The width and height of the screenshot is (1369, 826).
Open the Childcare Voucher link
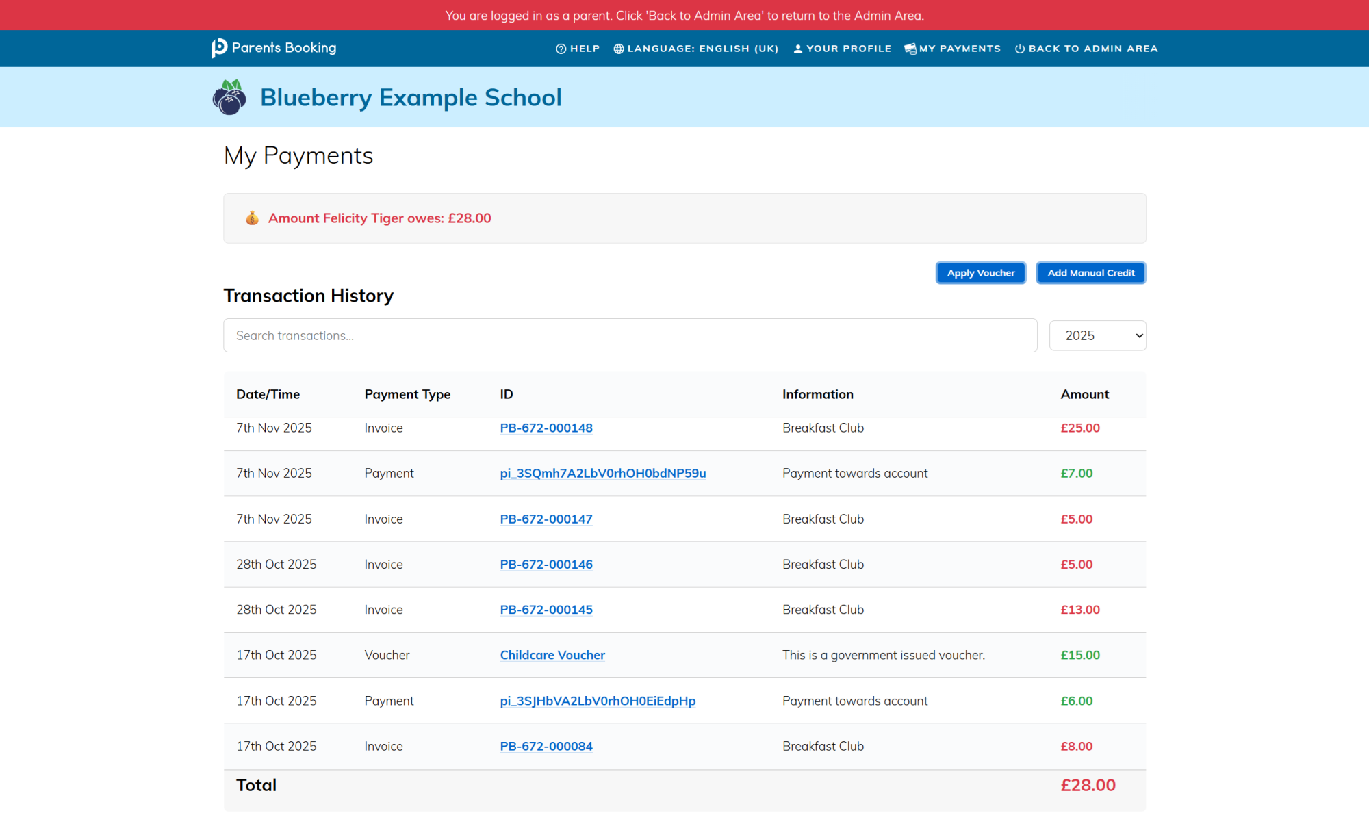552,655
